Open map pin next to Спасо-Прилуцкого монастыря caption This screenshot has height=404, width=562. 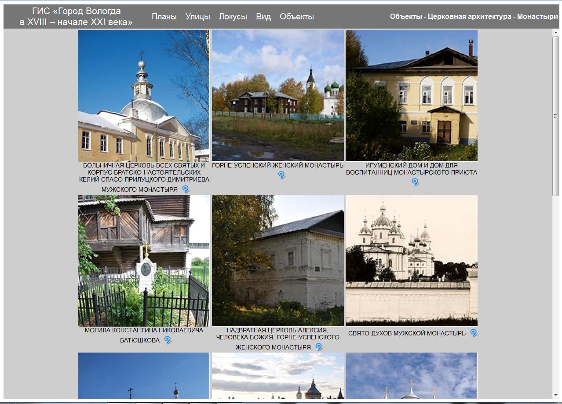tap(186, 189)
